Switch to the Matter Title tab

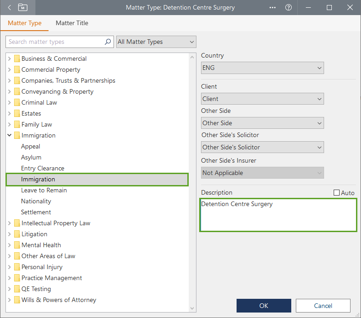[x=72, y=23]
